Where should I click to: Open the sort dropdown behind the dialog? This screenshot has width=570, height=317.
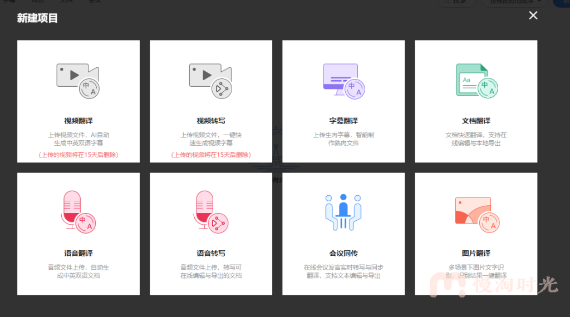tap(514, 2)
